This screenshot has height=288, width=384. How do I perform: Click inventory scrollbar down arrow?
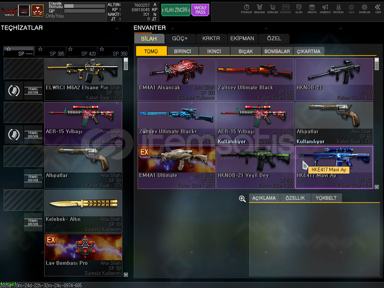coord(376,187)
